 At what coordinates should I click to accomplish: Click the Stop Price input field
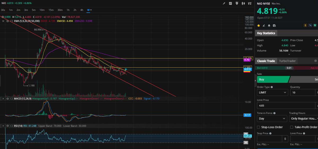click(270, 139)
